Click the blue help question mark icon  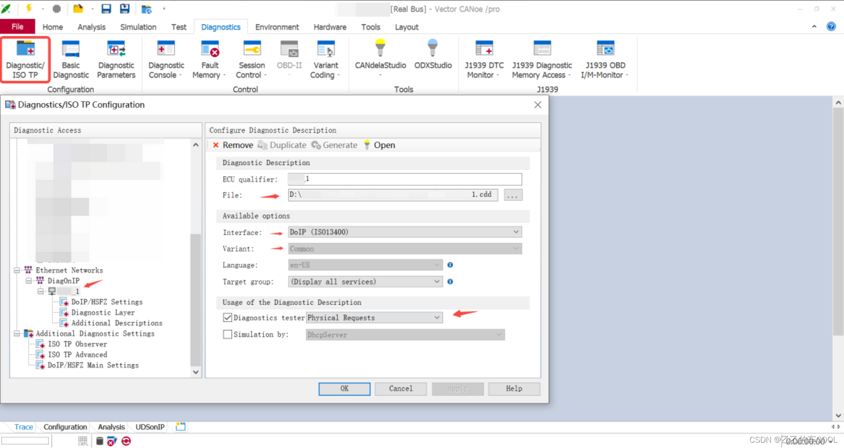(831, 26)
